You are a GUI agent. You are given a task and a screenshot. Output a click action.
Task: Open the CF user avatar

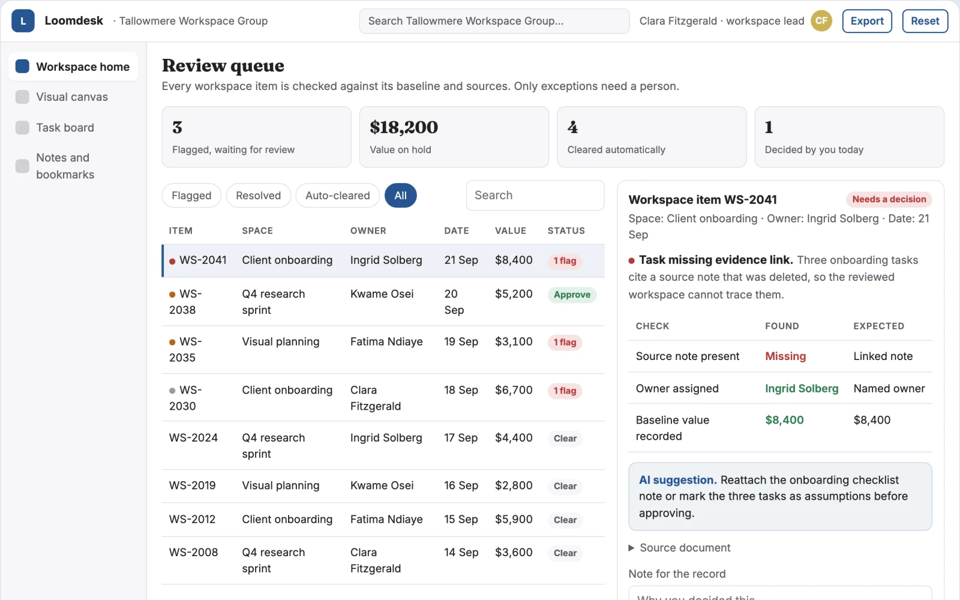pyautogui.click(x=821, y=21)
